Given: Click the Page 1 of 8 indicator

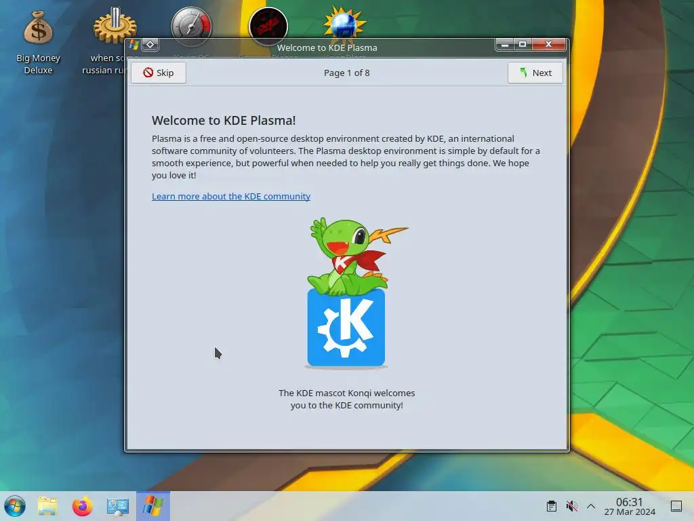Looking at the screenshot, I should (346, 73).
